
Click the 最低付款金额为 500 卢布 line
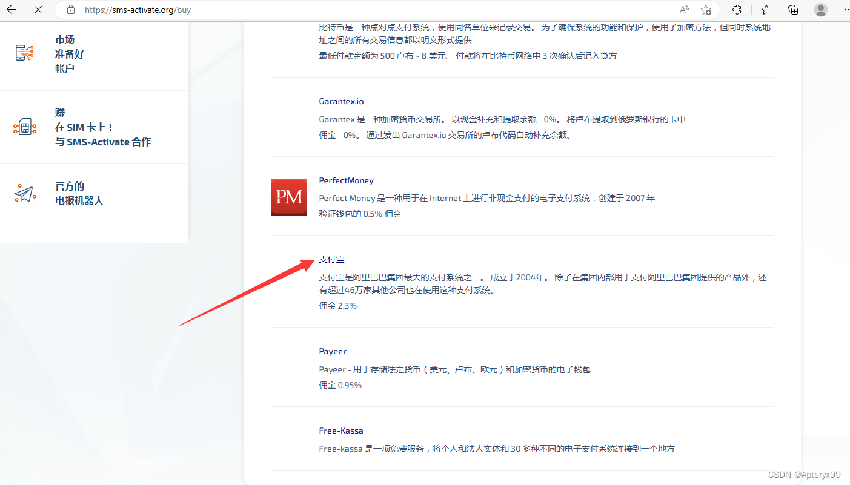tap(468, 56)
